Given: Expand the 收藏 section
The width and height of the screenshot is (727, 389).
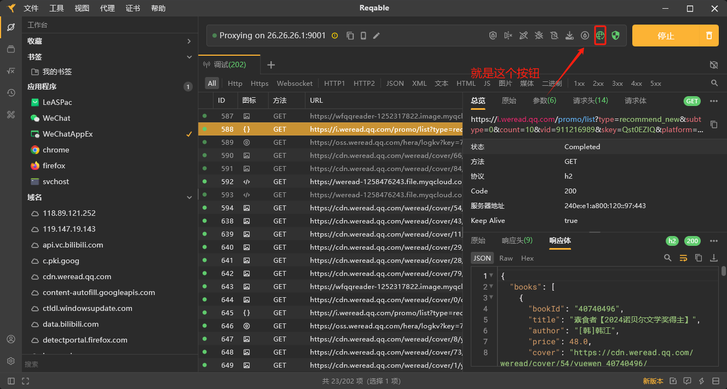Looking at the screenshot, I should 189,41.
